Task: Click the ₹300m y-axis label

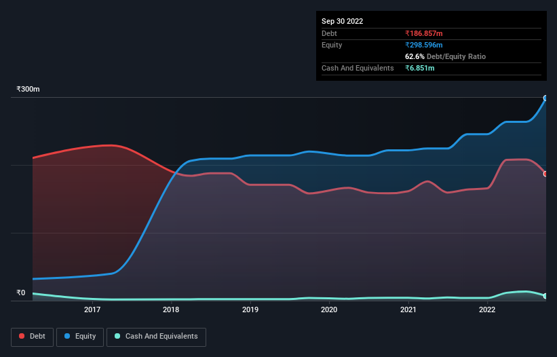Action: [28, 89]
